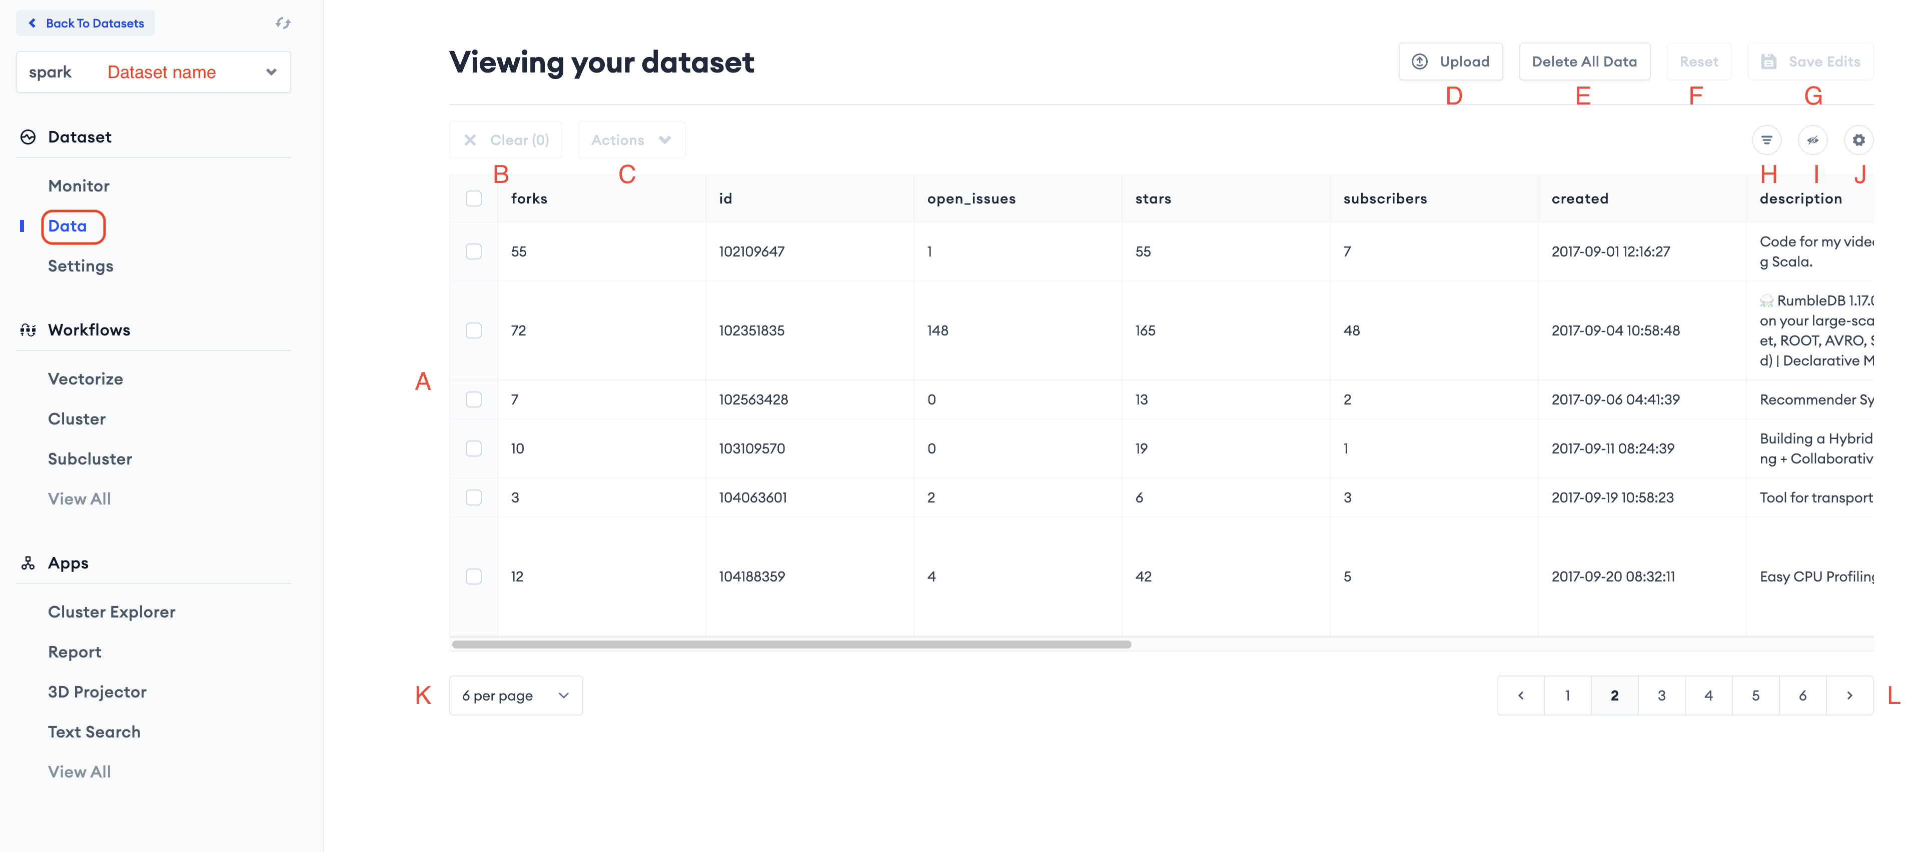Screen dimensions: 1931x852
Task: Navigate to Cluster Explorer app
Action: [x=112, y=612]
